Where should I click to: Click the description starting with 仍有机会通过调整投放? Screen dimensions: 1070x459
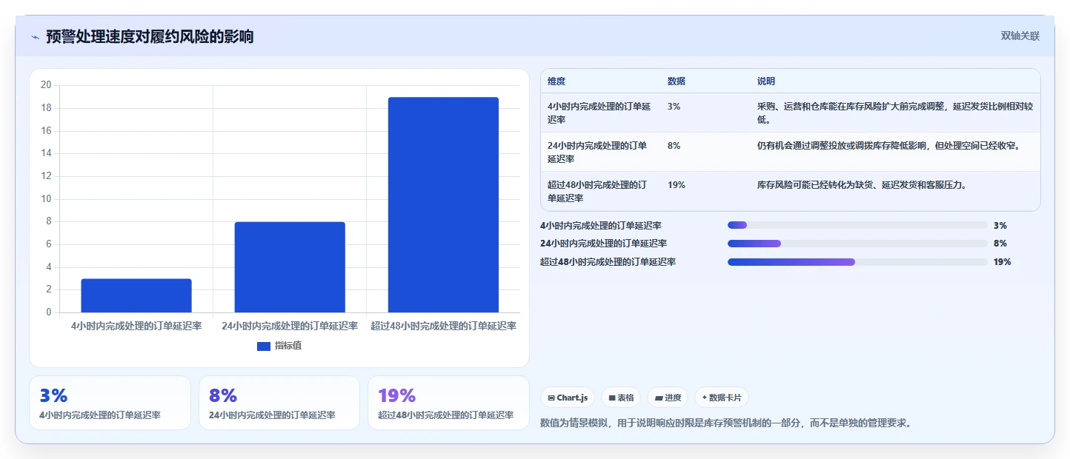tap(889, 146)
